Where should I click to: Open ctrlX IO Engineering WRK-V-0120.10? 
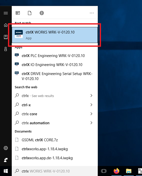point(55,65)
